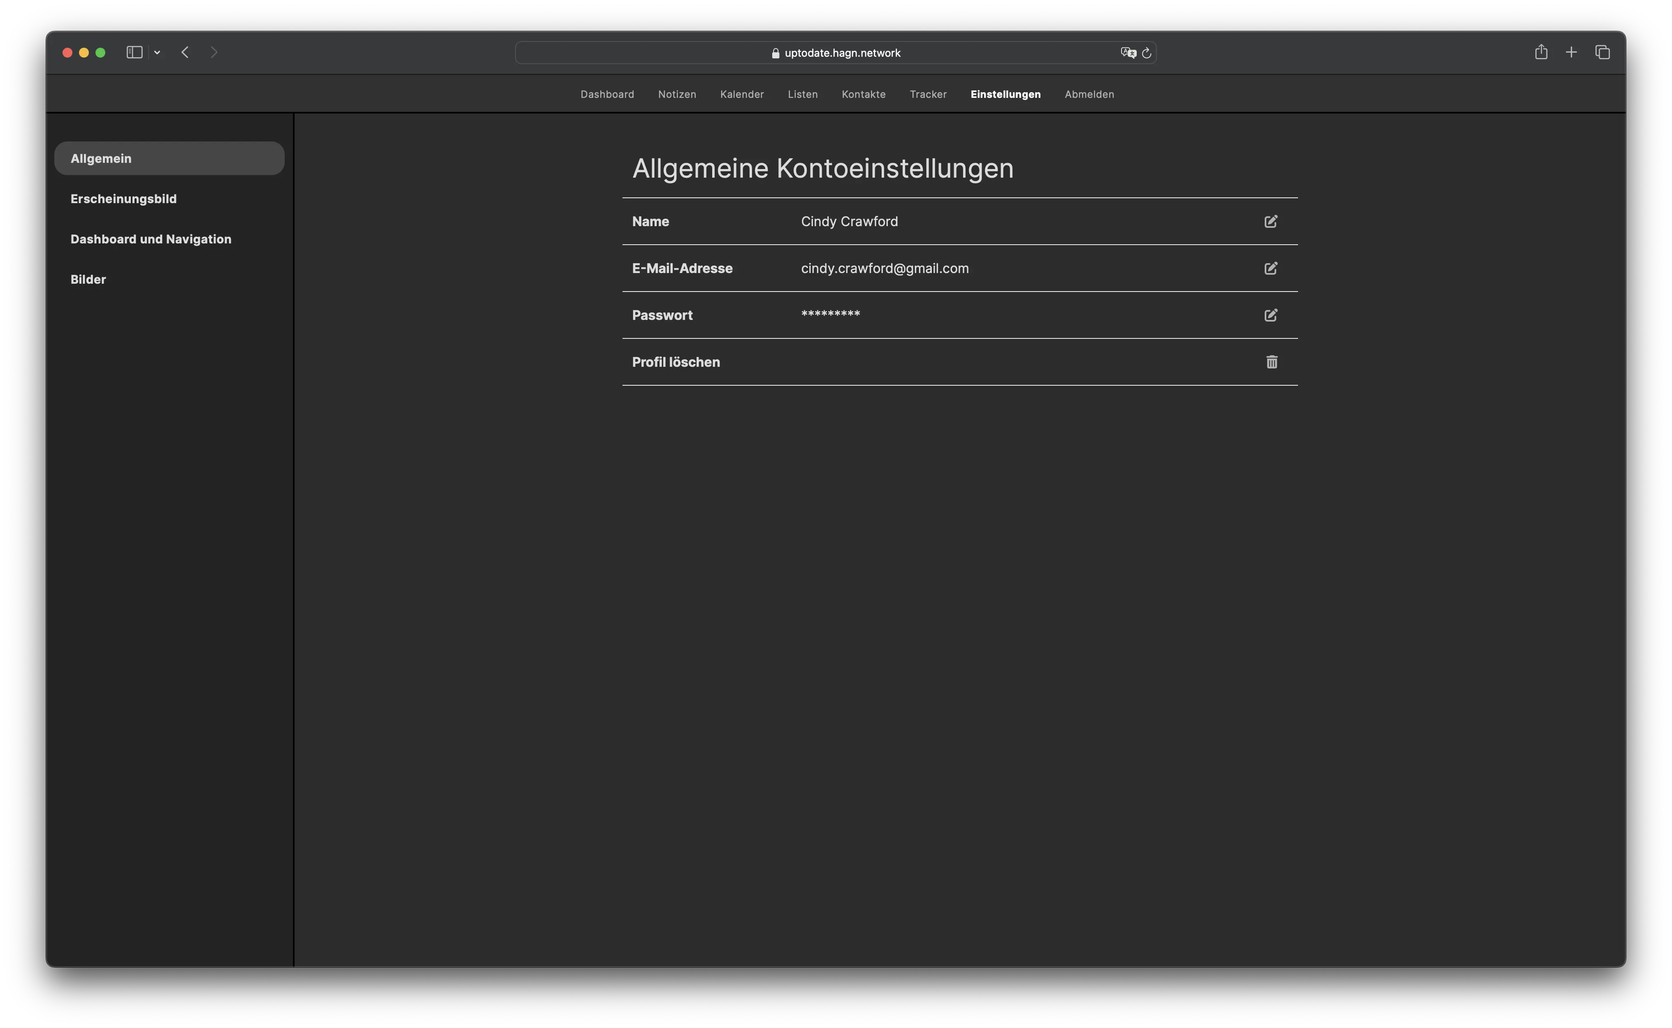The image size is (1672, 1028).
Task: Show tab overview icon
Action: [1602, 52]
